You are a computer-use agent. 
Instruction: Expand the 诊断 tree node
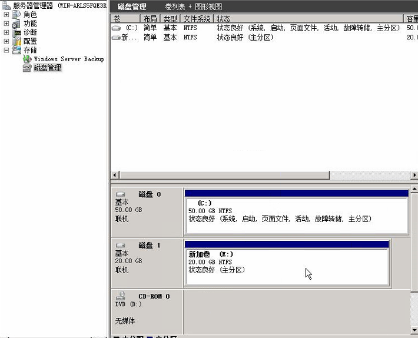pyautogui.click(x=6, y=32)
